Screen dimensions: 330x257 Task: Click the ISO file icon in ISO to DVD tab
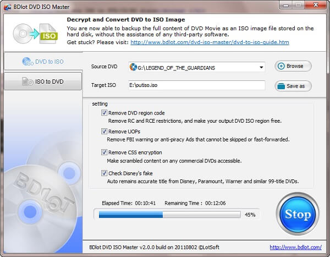(26, 81)
